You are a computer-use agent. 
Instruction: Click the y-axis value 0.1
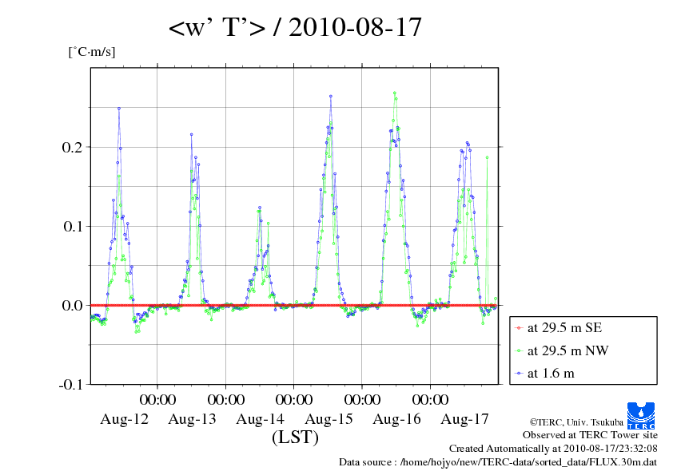[x=72, y=226]
